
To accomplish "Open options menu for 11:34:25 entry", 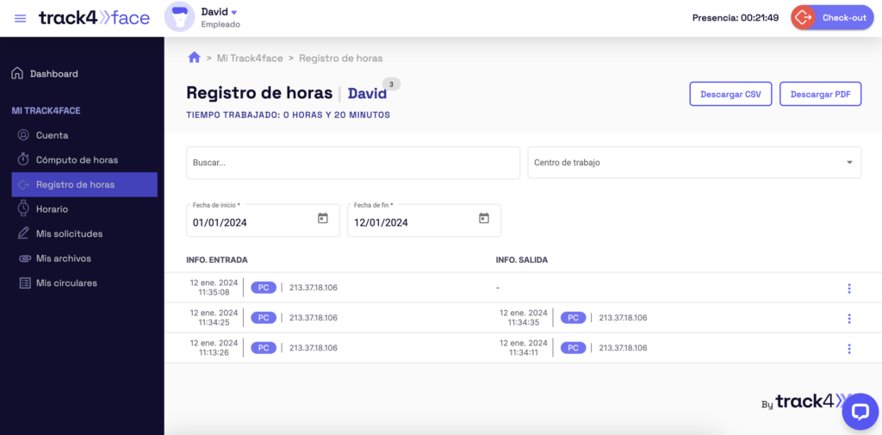I will [848, 319].
